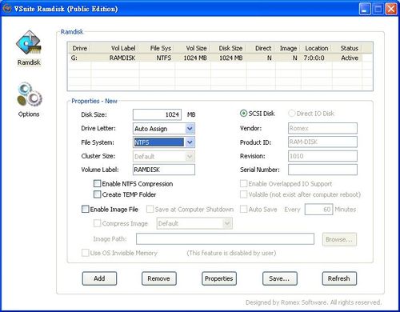Click the Browse... button
The height and width of the screenshot is (312, 400).
tap(339, 239)
